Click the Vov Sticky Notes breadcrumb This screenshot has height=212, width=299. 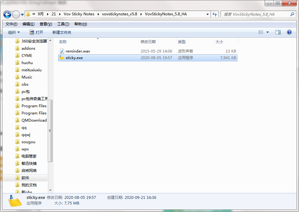(79, 14)
